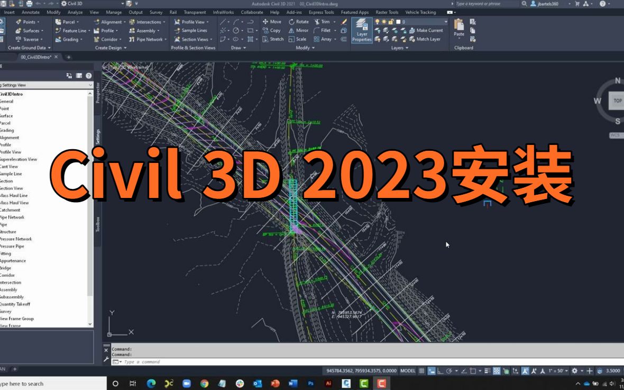Select the Copy tool

pyautogui.click(x=271, y=30)
